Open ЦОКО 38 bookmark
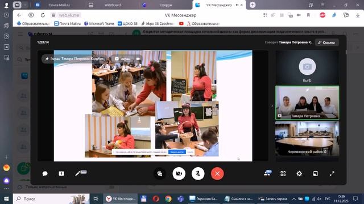 [127, 24]
